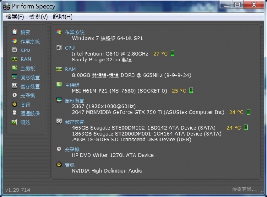Click the 儲存裝置 heading link in summary
The image size is (267, 197).
click(x=75, y=122)
